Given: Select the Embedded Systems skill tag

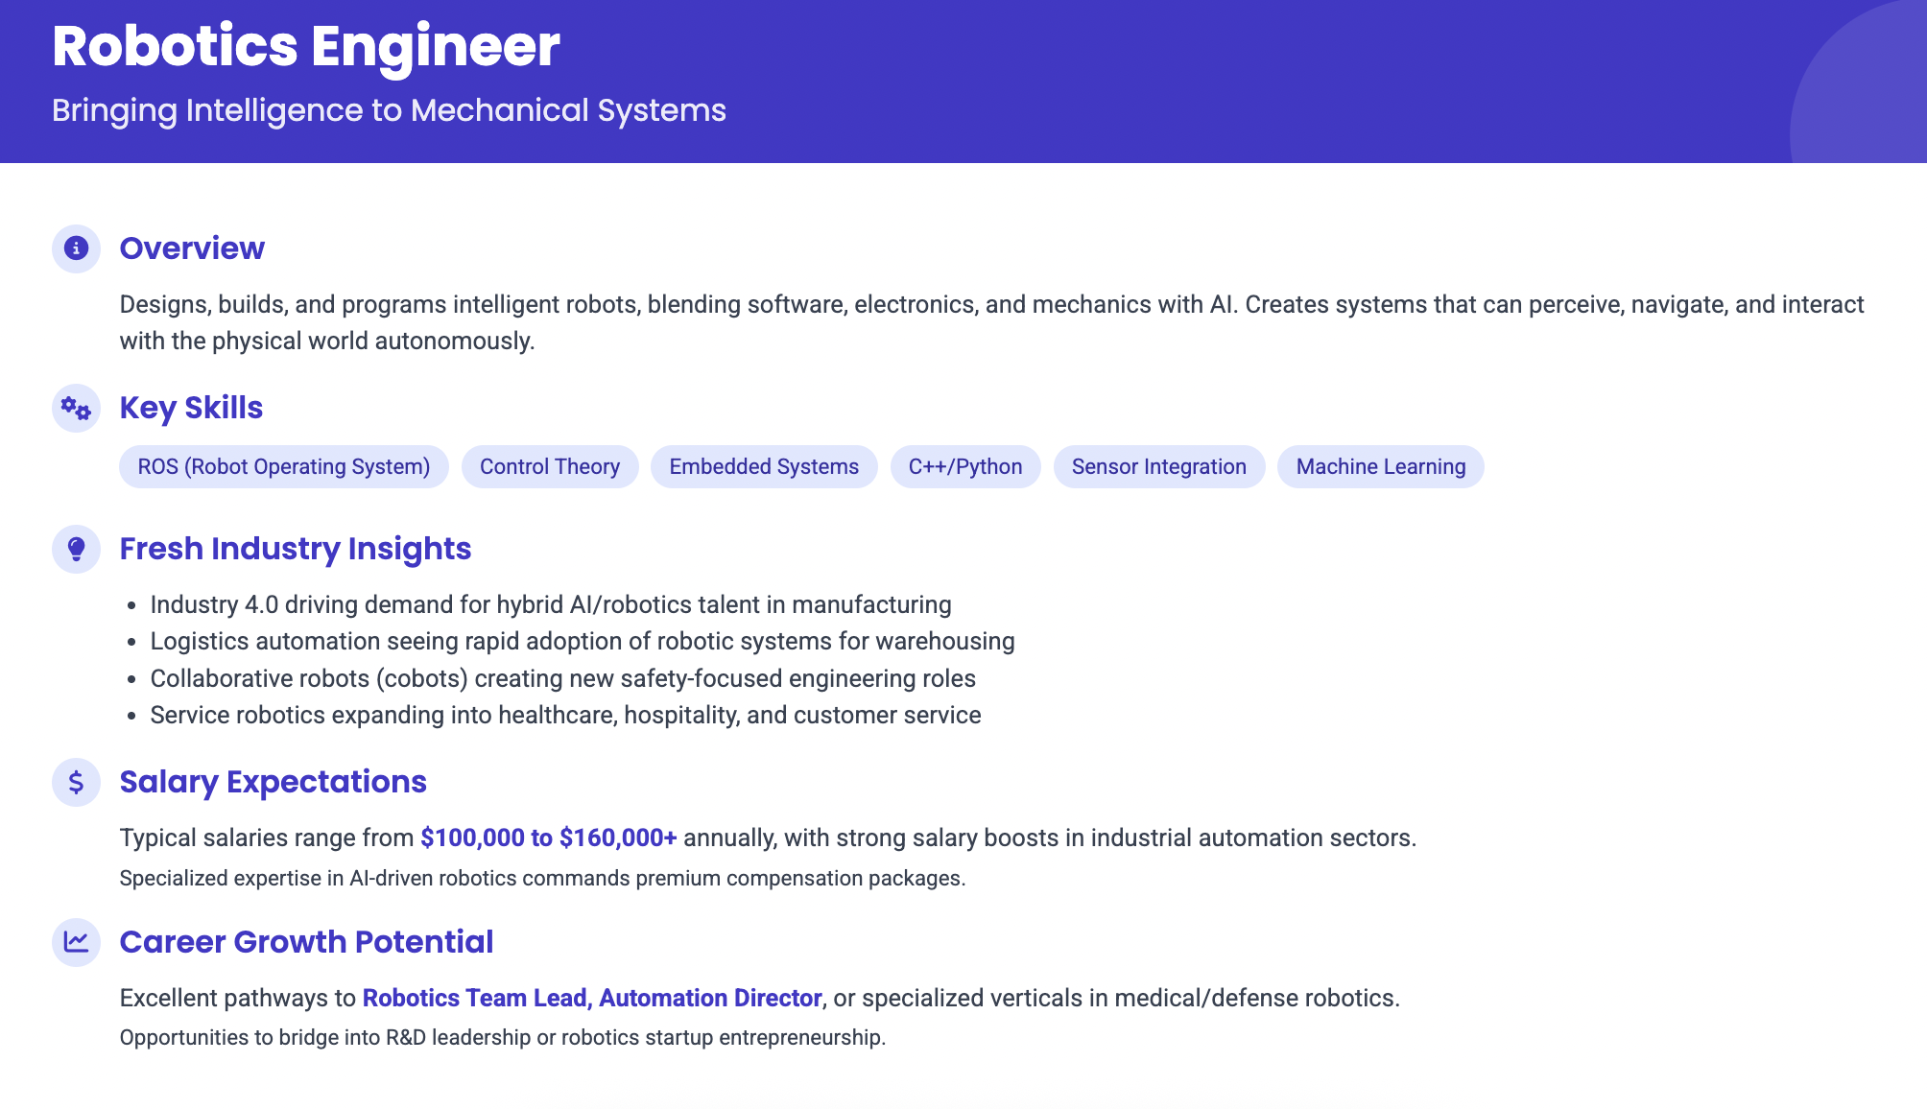Looking at the screenshot, I should pos(764,466).
